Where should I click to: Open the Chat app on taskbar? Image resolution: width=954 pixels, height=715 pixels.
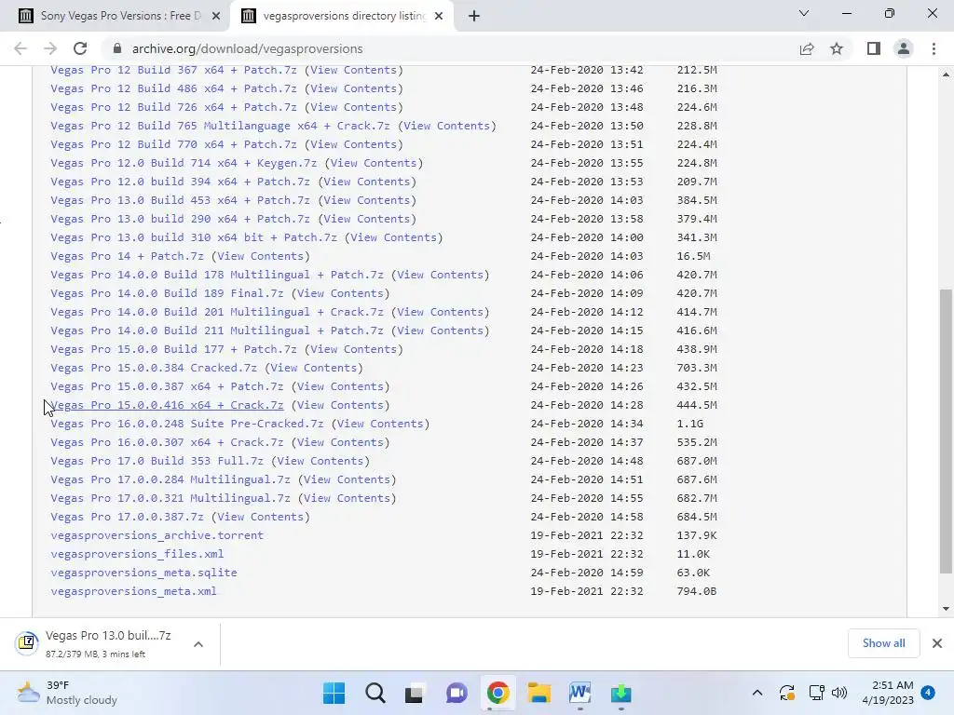click(x=457, y=693)
